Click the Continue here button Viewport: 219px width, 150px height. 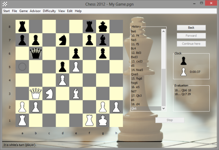click(x=191, y=44)
